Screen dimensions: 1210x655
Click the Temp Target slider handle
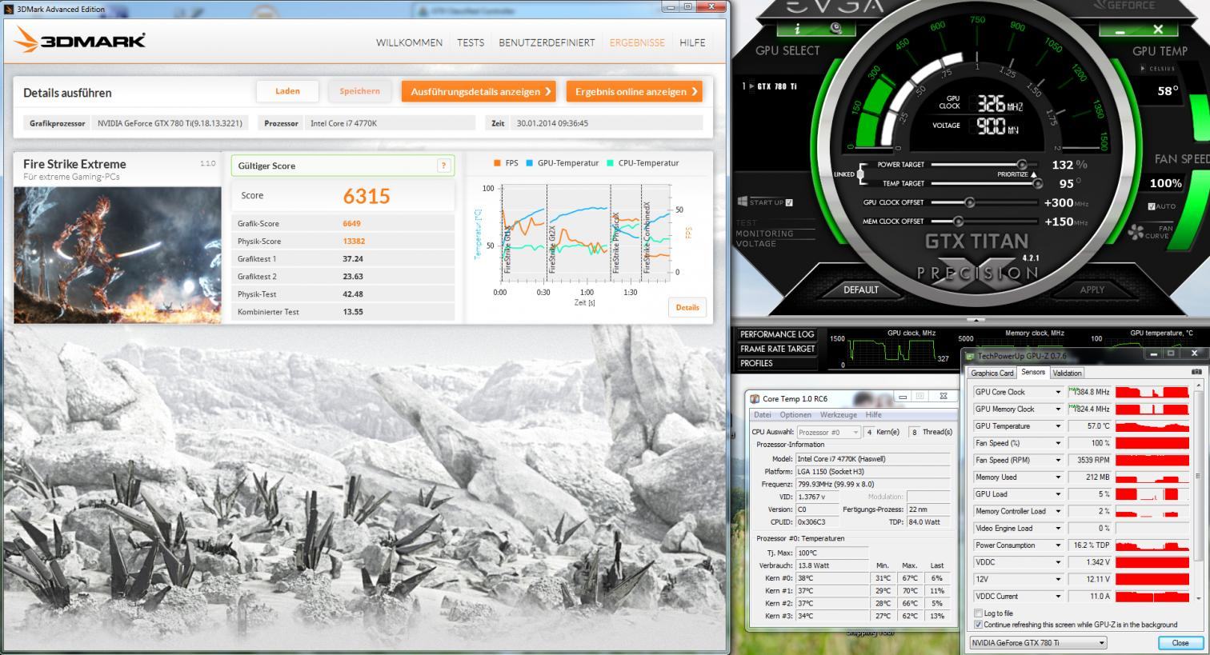(x=1038, y=183)
